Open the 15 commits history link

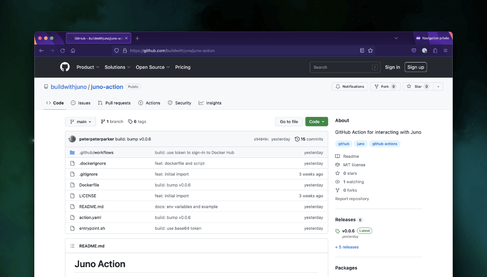(x=309, y=139)
